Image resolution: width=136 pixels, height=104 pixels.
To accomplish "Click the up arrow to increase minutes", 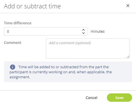I will 83,30.
